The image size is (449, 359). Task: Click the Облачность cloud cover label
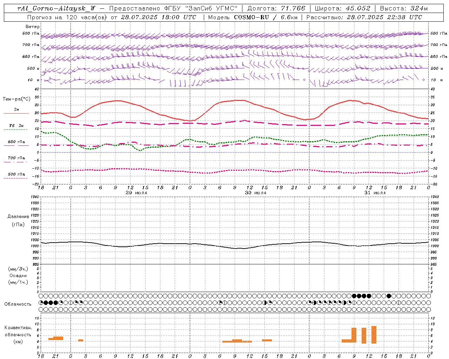coord(18,304)
